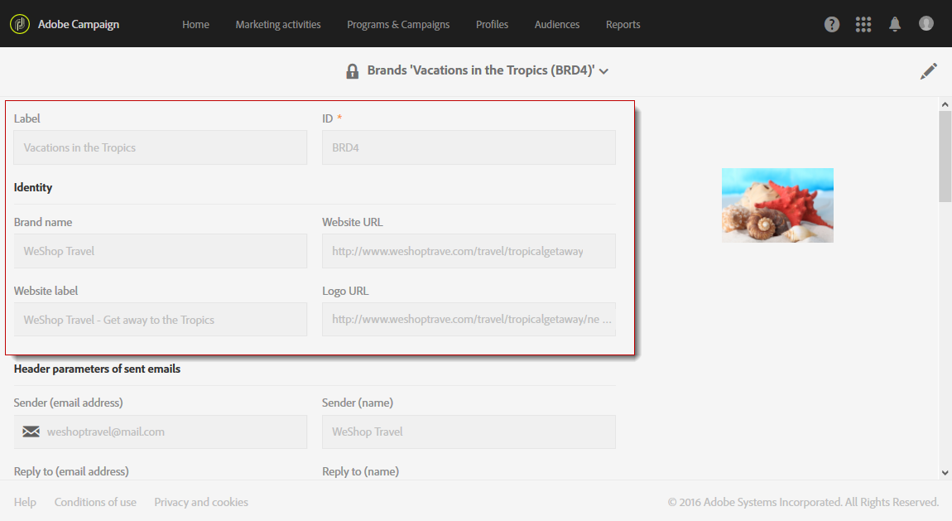Click the 'Reply to (email address)' label
The width and height of the screenshot is (952, 521).
(71, 471)
